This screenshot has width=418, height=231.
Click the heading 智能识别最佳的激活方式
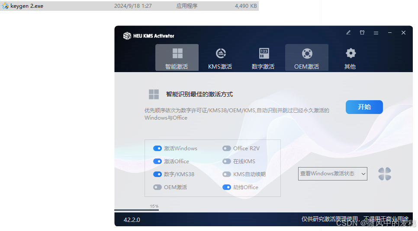point(199,94)
